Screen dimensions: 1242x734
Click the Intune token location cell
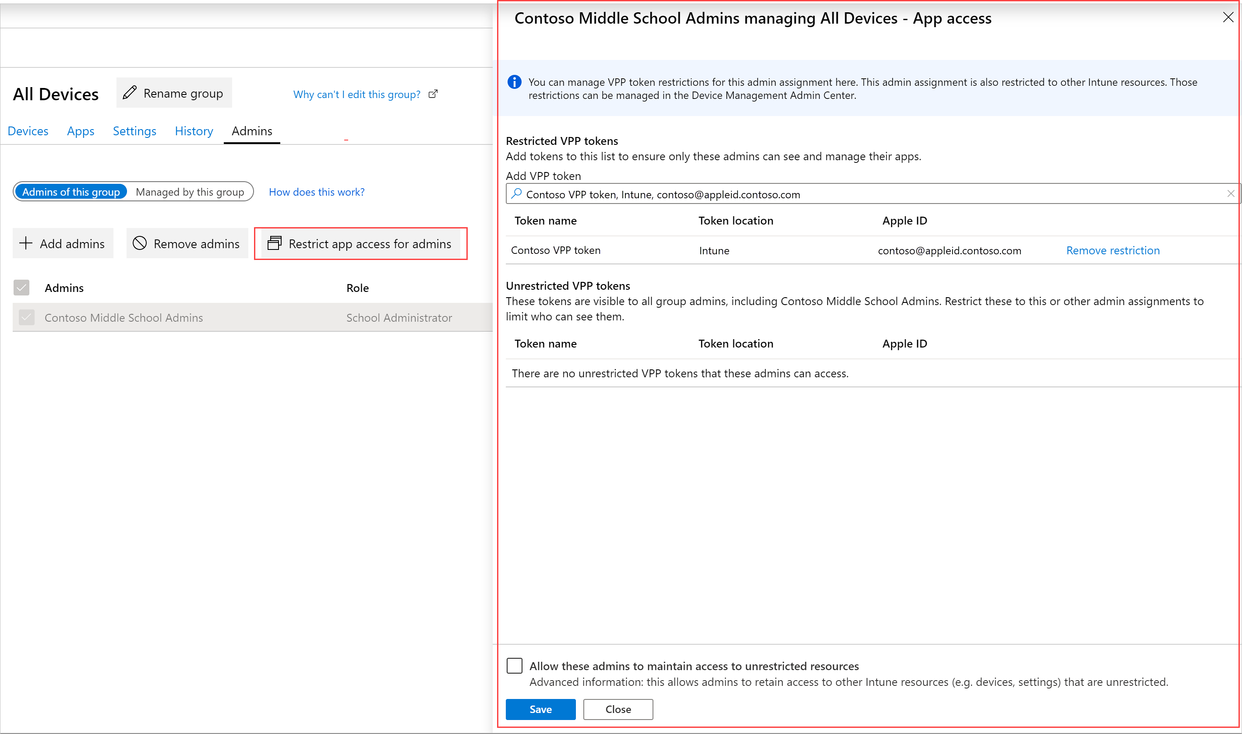coord(714,251)
